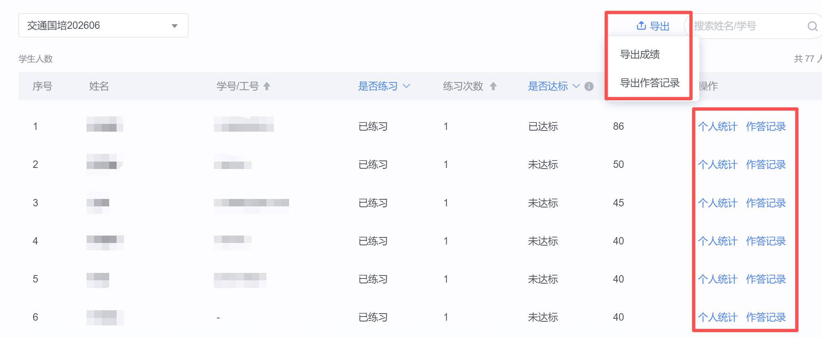
Task: Select 导出作答记录 from export menu
Action: click(650, 83)
